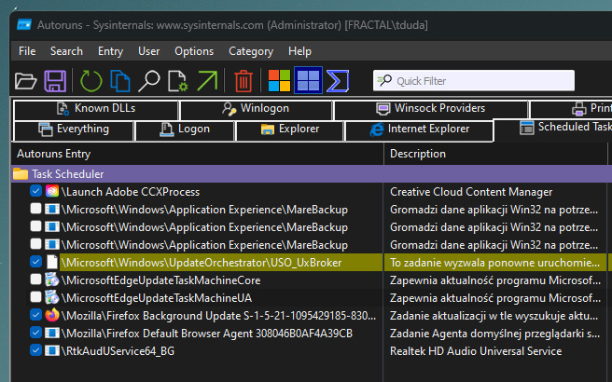Open the Help menu
The width and height of the screenshot is (612, 382).
[299, 51]
